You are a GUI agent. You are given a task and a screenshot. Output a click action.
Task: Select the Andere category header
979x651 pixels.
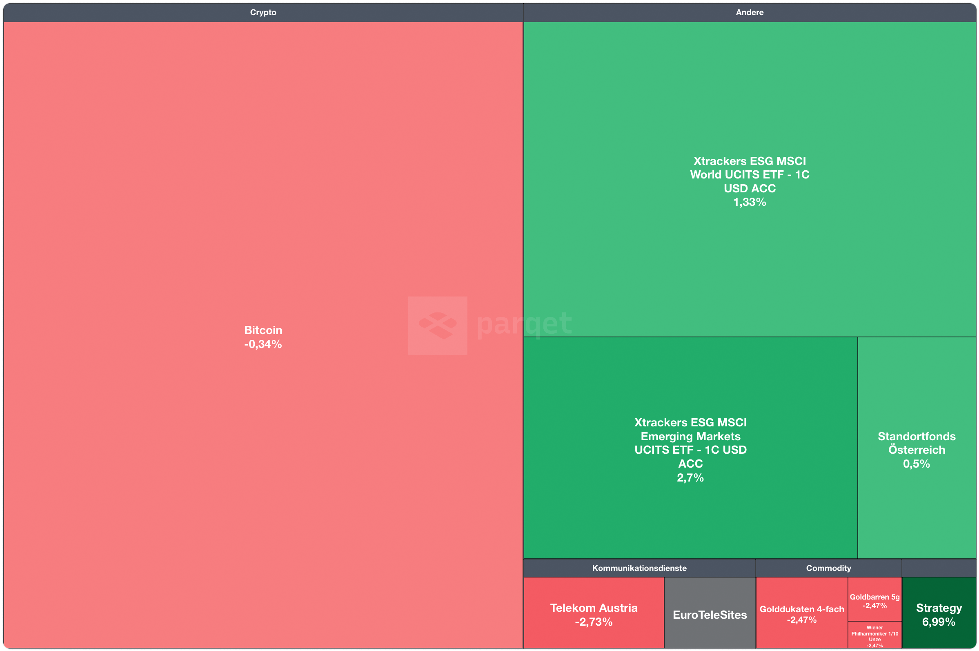pyautogui.click(x=749, y=12)
